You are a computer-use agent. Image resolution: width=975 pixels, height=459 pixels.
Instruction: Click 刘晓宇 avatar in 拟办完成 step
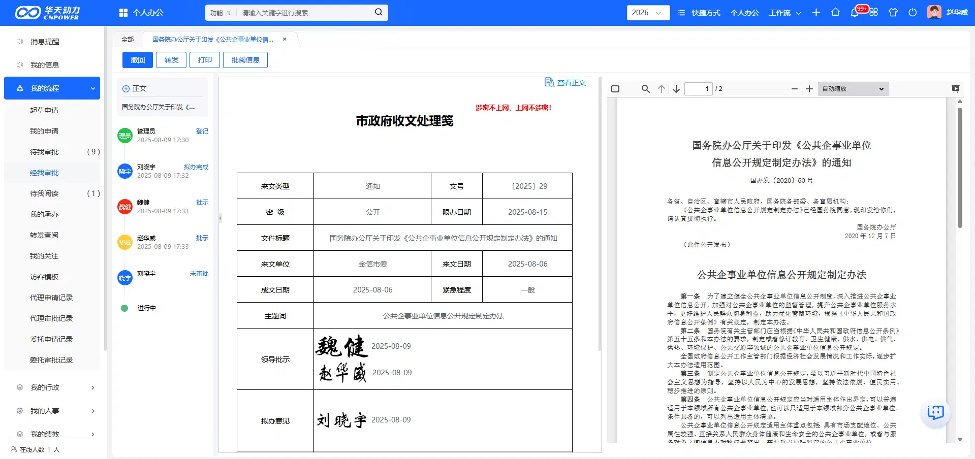[x=125, y=171]
